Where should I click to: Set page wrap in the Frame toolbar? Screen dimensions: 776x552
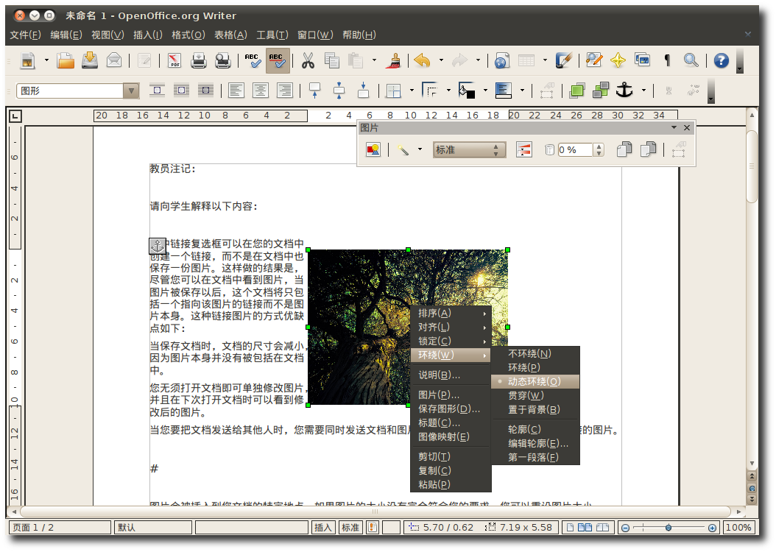point(181,91)
